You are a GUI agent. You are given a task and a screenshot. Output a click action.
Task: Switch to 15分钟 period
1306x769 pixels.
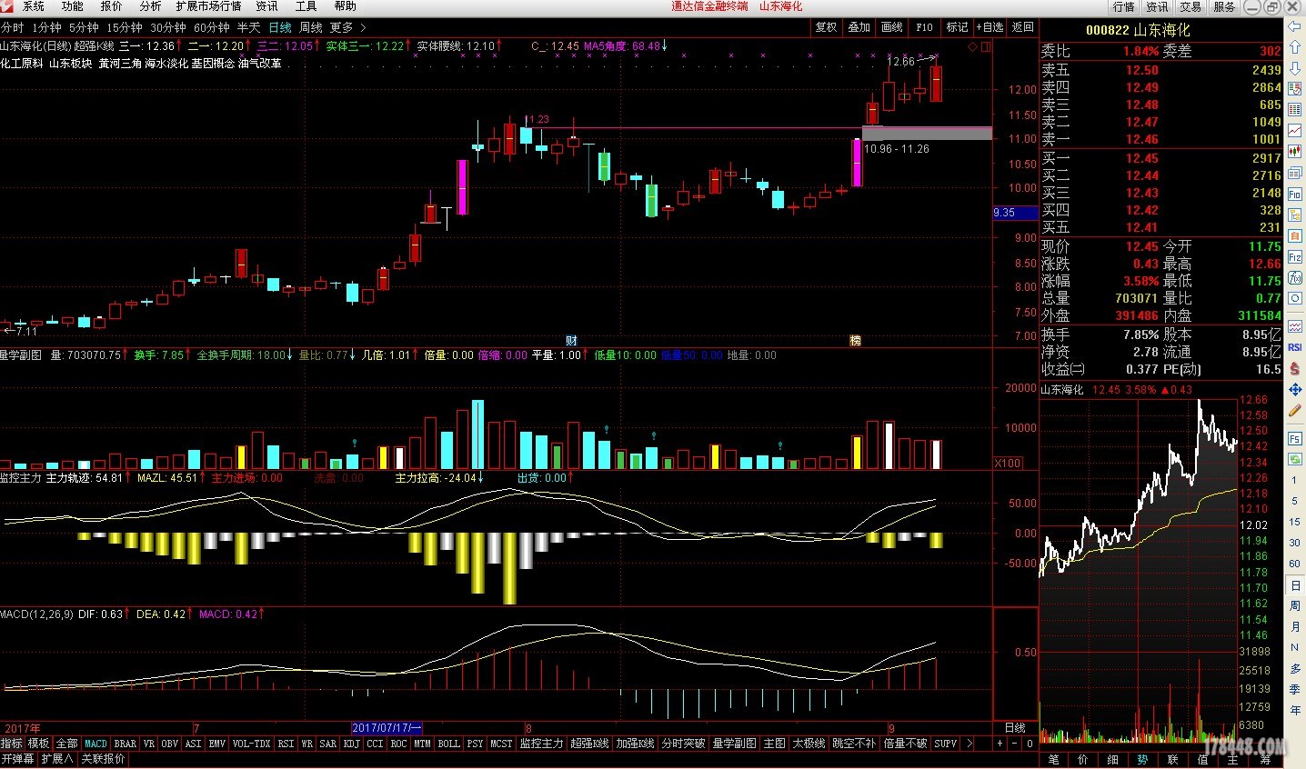(125, 27)
